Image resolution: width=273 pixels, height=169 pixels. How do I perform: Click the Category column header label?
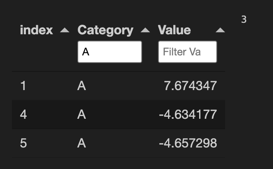pos(105,30)
